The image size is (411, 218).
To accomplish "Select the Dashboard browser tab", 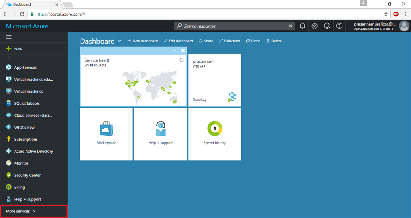I will 31,4.
